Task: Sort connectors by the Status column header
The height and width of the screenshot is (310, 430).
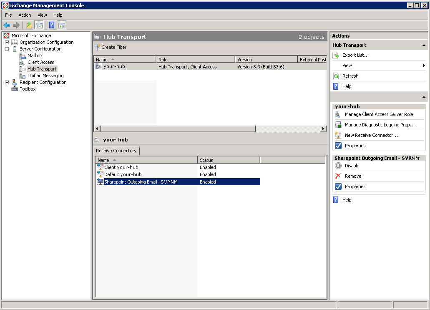Action: coord(229,160)
